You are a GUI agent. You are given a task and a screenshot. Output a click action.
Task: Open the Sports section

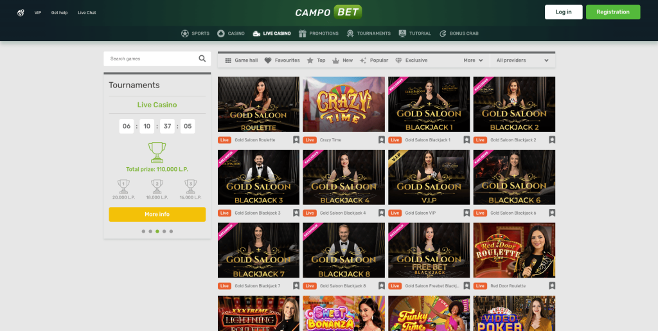pos(195,33)
